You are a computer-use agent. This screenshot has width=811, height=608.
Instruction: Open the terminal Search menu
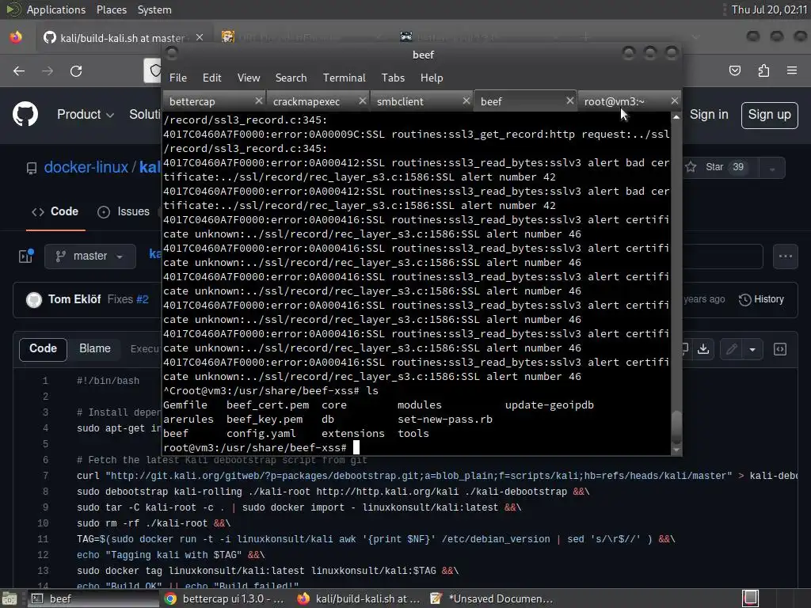pos(291,78)
